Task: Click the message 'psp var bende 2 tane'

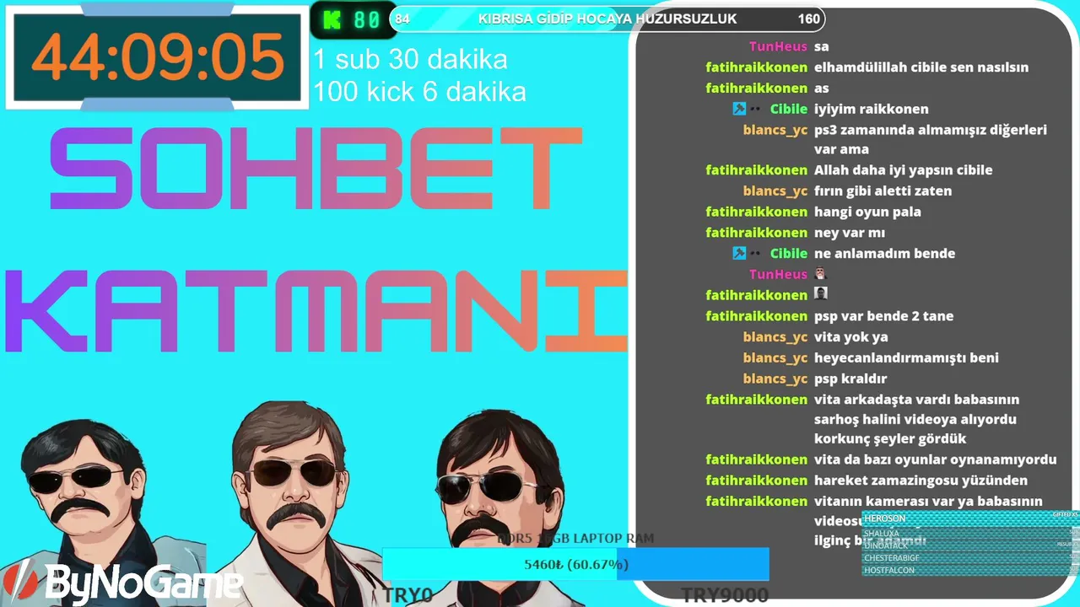Action: (884, 316)
